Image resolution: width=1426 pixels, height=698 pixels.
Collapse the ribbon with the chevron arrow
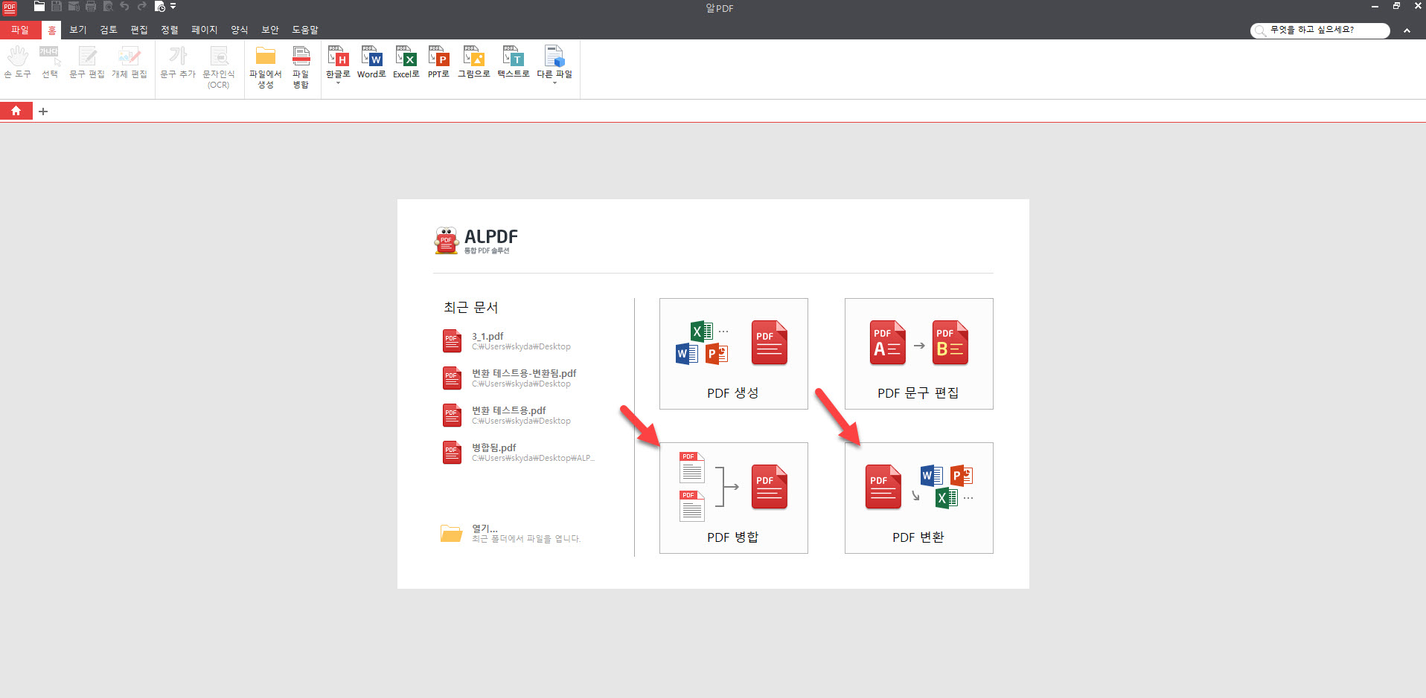click(1407, 30)
